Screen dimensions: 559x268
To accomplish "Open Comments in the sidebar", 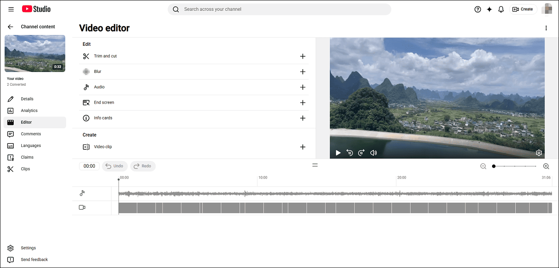I will tap(35, 134).
